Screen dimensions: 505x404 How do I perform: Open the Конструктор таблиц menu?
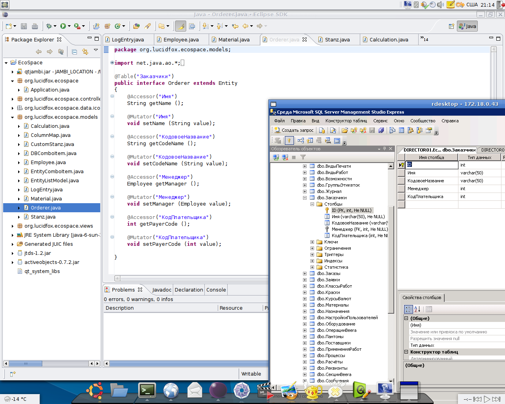(346, 121)
